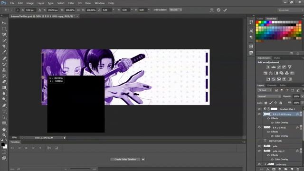Screen dimensions: 304x171
Task: Add Brightness/Contrast adjustment
Action: (x=268, y=67)
